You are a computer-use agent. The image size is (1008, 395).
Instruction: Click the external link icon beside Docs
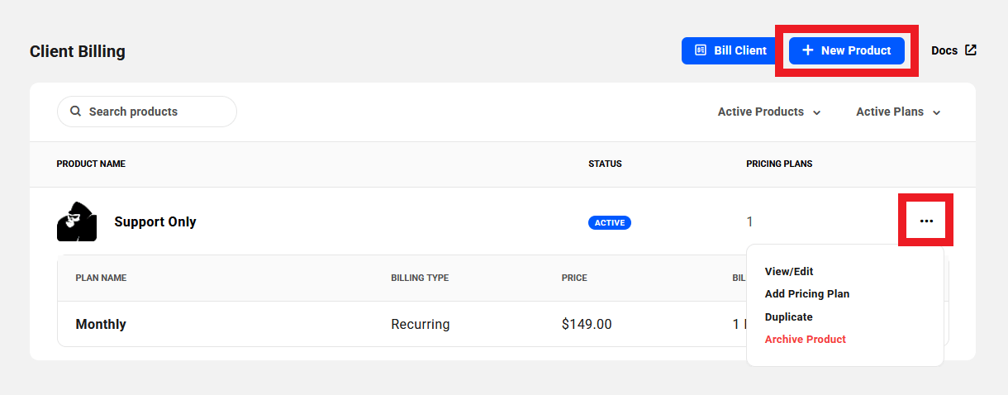coord(971,50)
